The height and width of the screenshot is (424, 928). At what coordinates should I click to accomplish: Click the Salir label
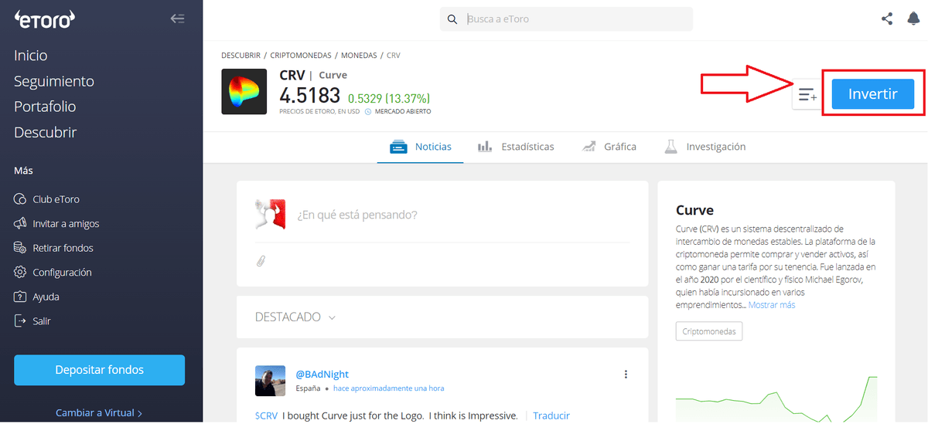pyautogui.click(x=42, y=321)
